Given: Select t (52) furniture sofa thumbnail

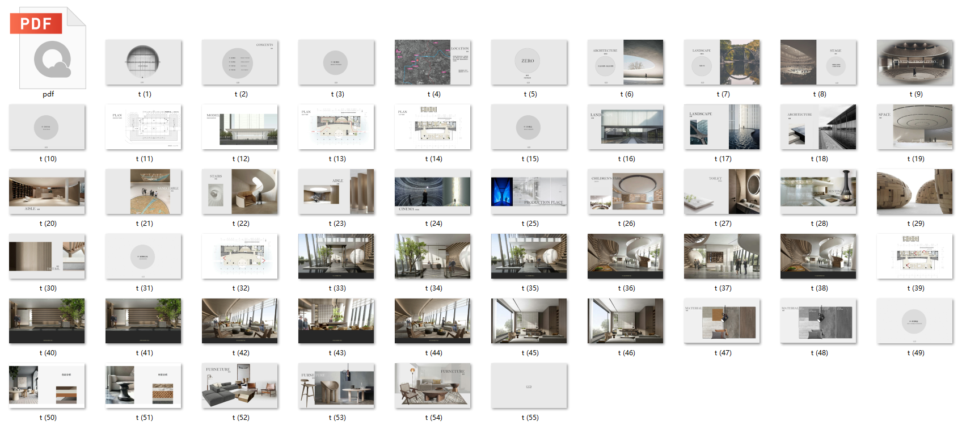Looking at the screenshot, I should click(x=240, y=386).
